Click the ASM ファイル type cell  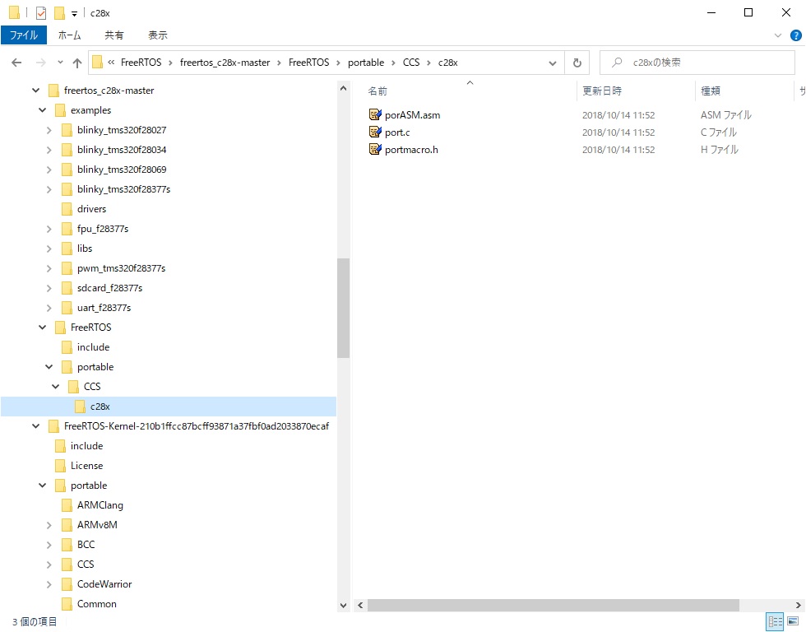click(725, 115)
